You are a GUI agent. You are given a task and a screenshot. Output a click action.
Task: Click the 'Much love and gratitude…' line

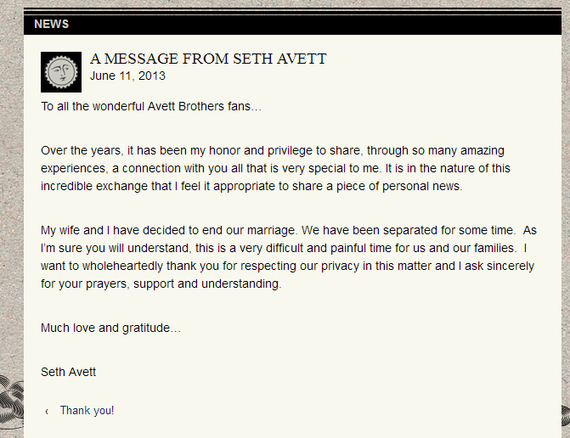point(111,328)
